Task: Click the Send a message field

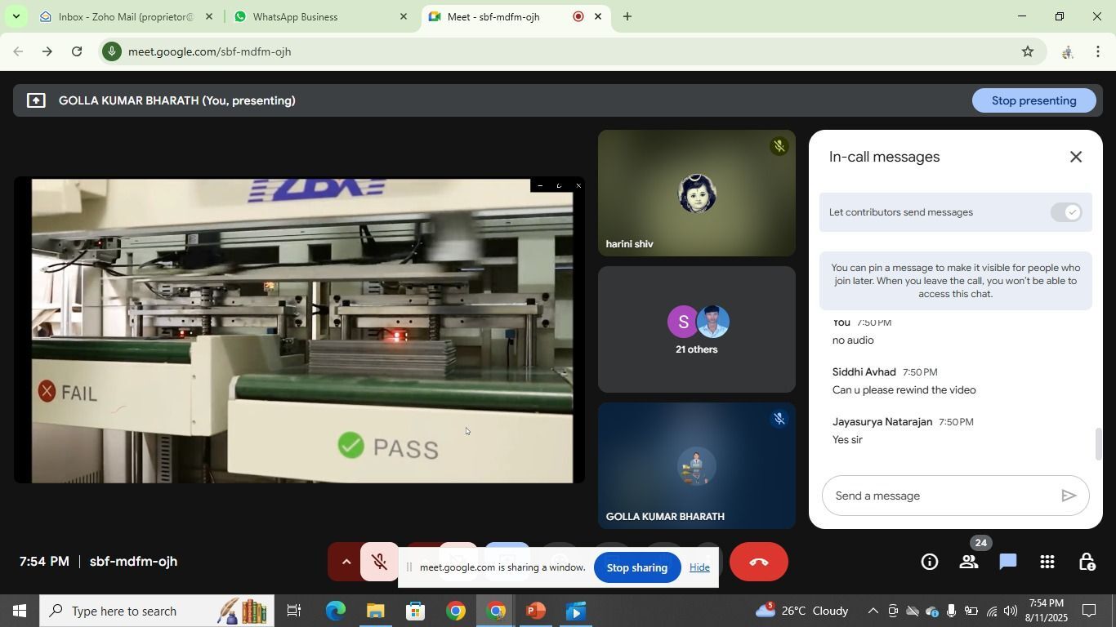Action: (940, 496)
